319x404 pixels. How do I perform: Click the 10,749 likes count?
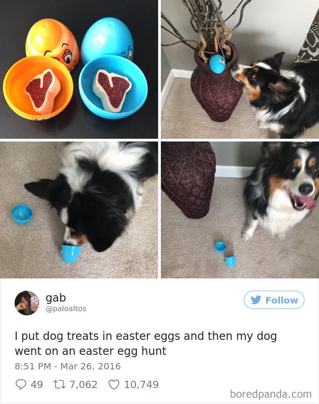(x=141, y=384)
